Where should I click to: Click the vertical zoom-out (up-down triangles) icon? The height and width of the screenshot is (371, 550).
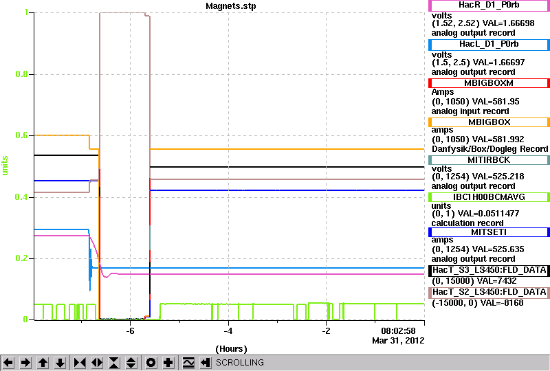pyautogui.click(x=131, y=363)
